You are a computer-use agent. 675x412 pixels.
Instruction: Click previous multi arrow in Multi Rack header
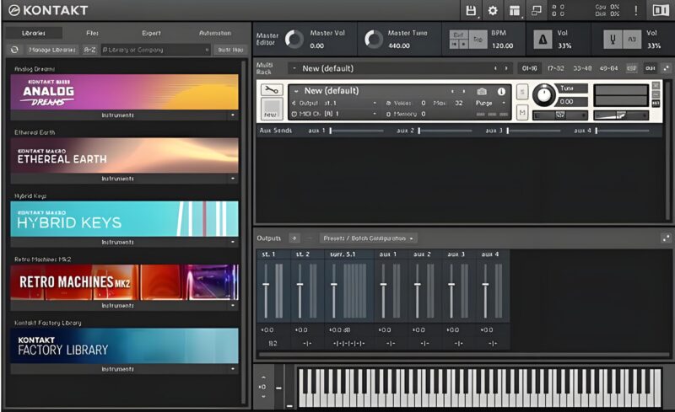[x=495, y=68]
